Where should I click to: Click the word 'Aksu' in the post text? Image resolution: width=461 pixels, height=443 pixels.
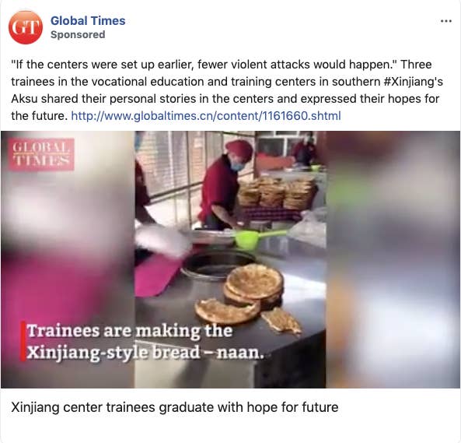click(x=24, y=99)
